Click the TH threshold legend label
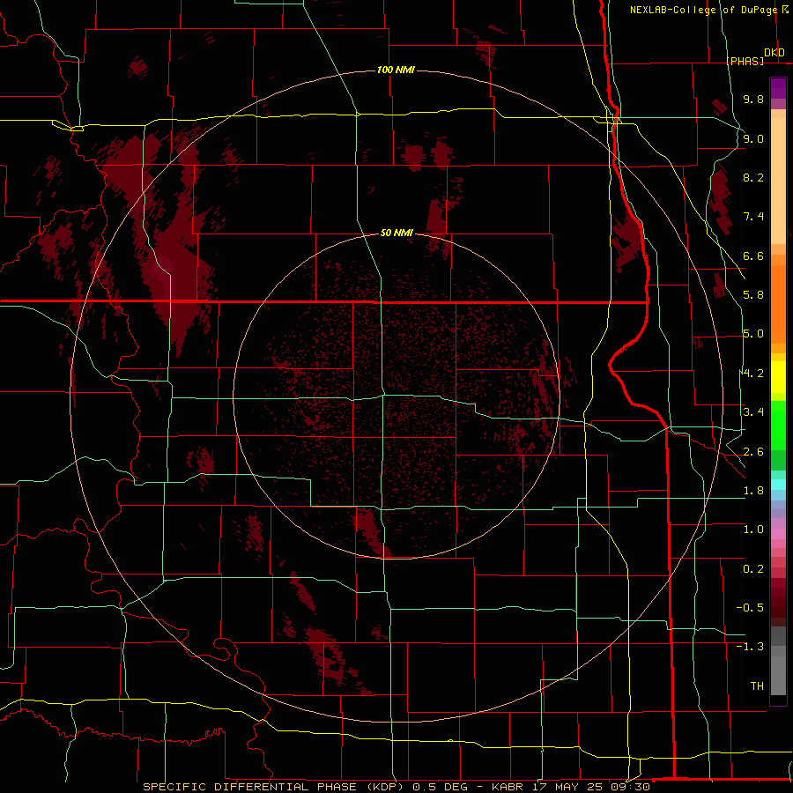Screen dimensions: 793x793 [757, 686]
